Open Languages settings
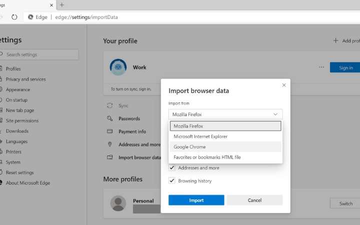This screenshot has width=360, height=225. click(16, 141)
